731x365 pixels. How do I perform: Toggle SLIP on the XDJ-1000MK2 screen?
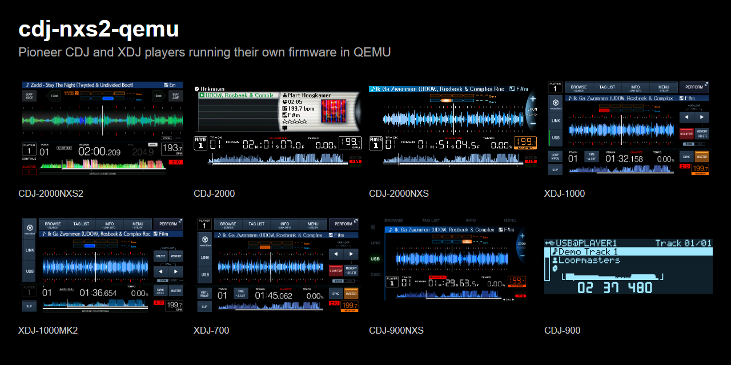click(x=30, y=306)
